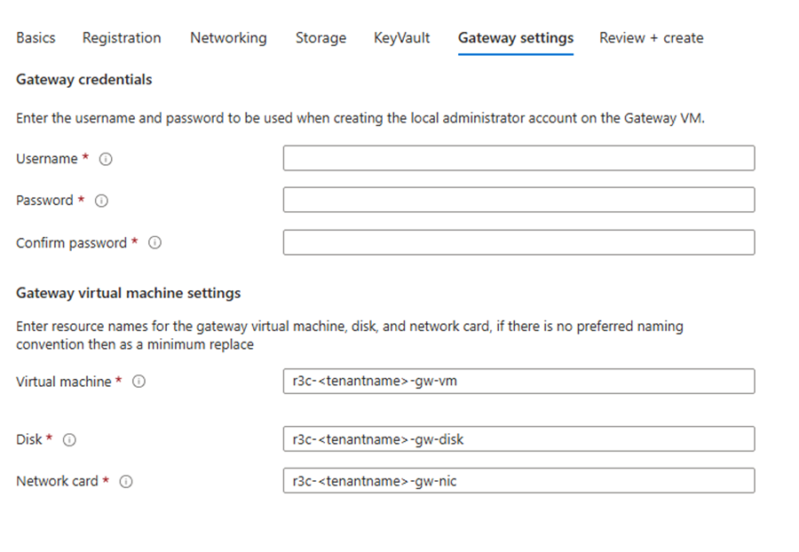Click info icon beside Virtual machine label

pos(138,382)
